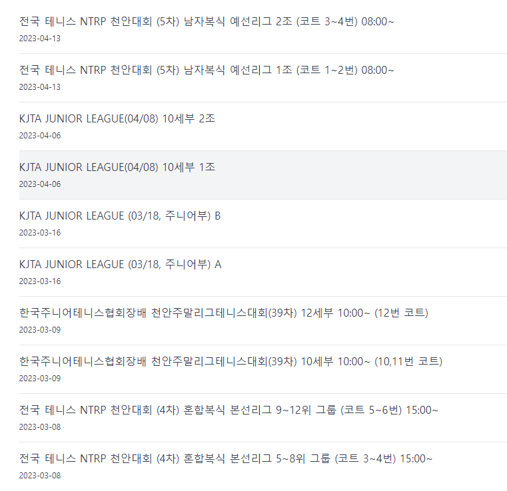Screen dimensions: 507x491
Task: Open 천안주말리그테니스대회(39차) 10세부 post
Action: coord(231,361)
